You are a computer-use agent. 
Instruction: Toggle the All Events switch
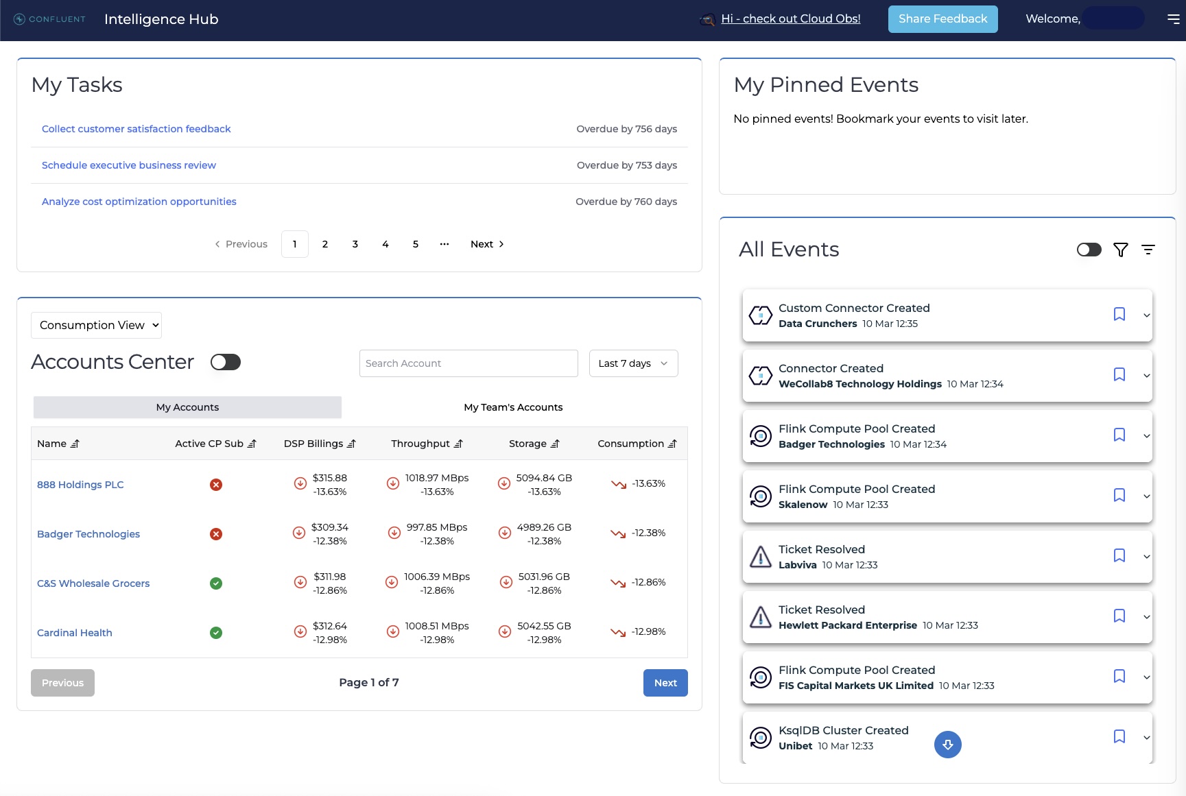pos(1089,250)
